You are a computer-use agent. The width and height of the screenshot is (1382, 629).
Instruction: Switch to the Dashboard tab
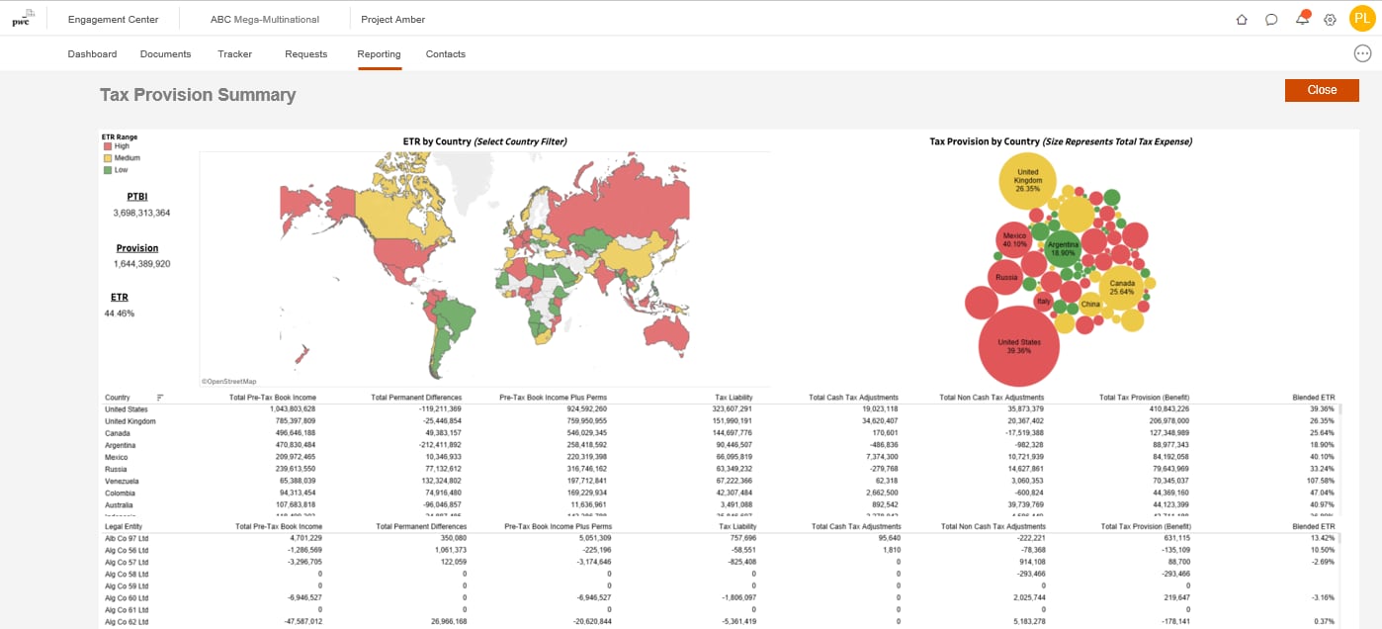tap(92, 54)
